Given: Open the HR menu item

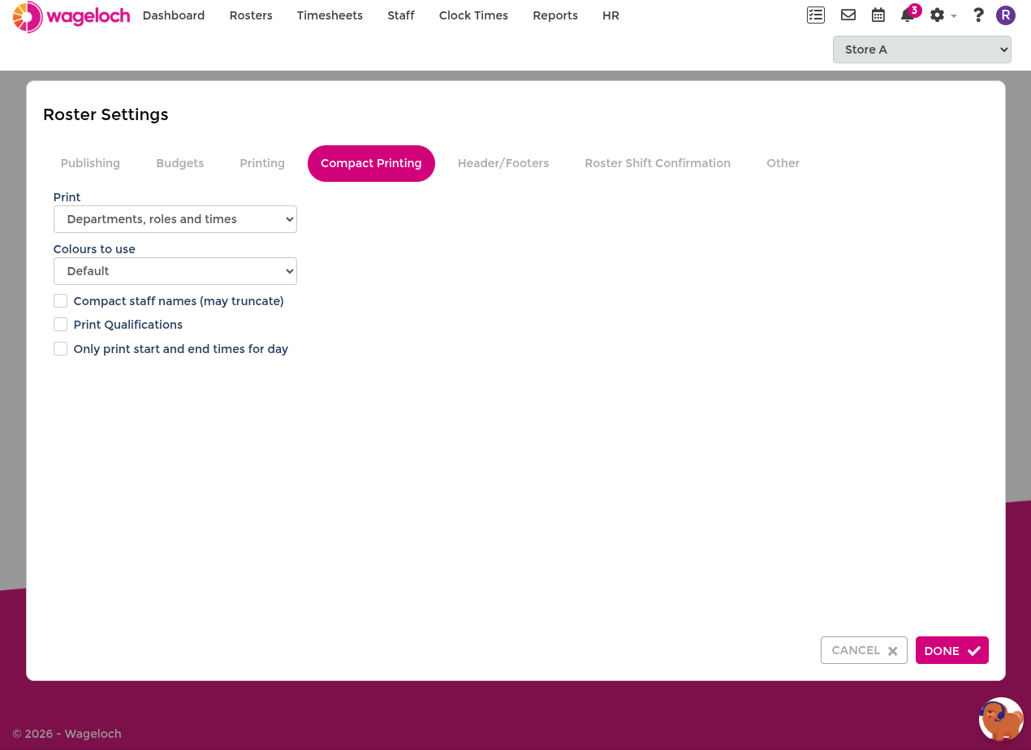Looking at the screenshot, I should 611,15.
